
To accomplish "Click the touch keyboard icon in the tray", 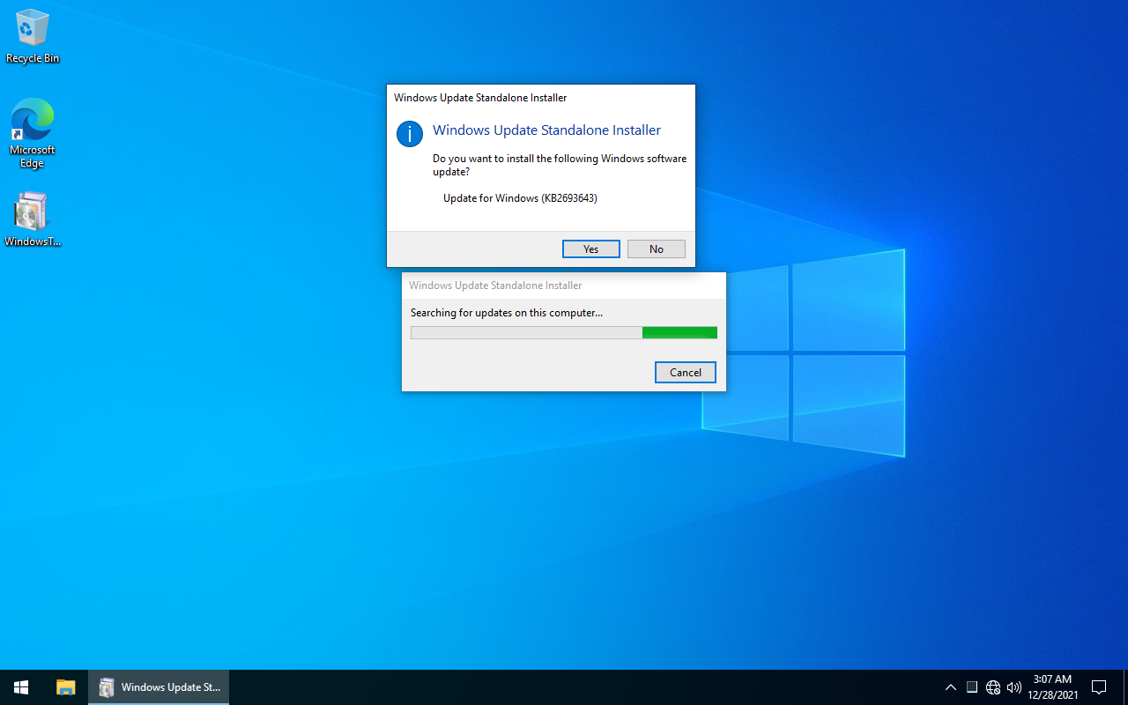I will [972, 687].
